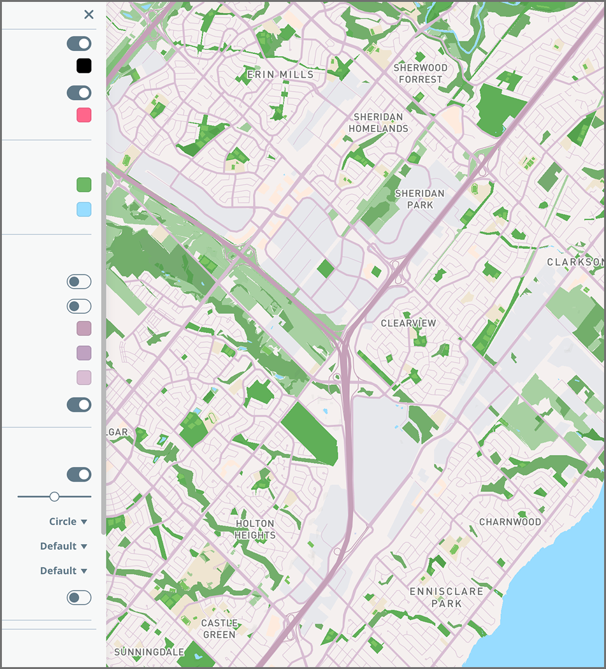Disable the toggle above the size slider
This screenshot has width=606, height=669.
[79, 474]
